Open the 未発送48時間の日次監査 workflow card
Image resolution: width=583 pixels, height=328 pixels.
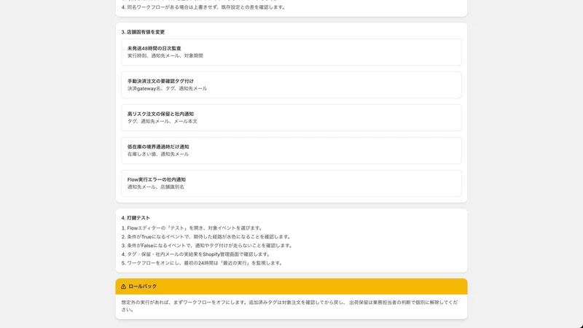click(x=291, y=52)
